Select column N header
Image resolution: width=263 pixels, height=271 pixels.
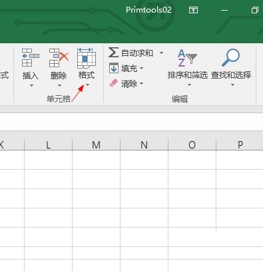tap(144, 144)
